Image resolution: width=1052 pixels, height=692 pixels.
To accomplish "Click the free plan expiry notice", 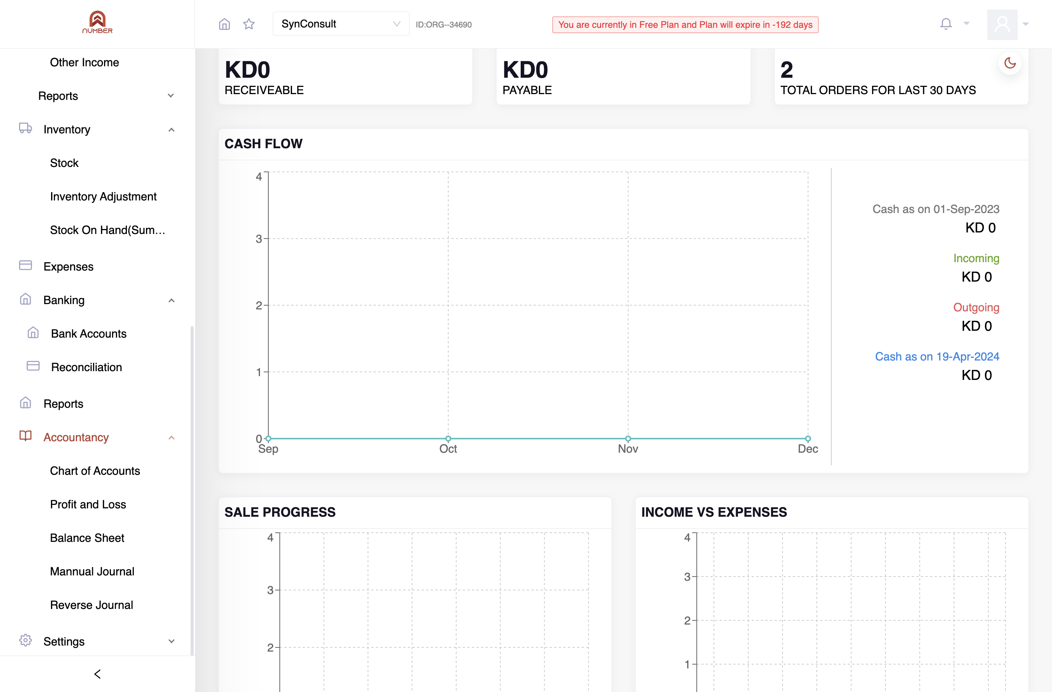I will tap(685, 25).
